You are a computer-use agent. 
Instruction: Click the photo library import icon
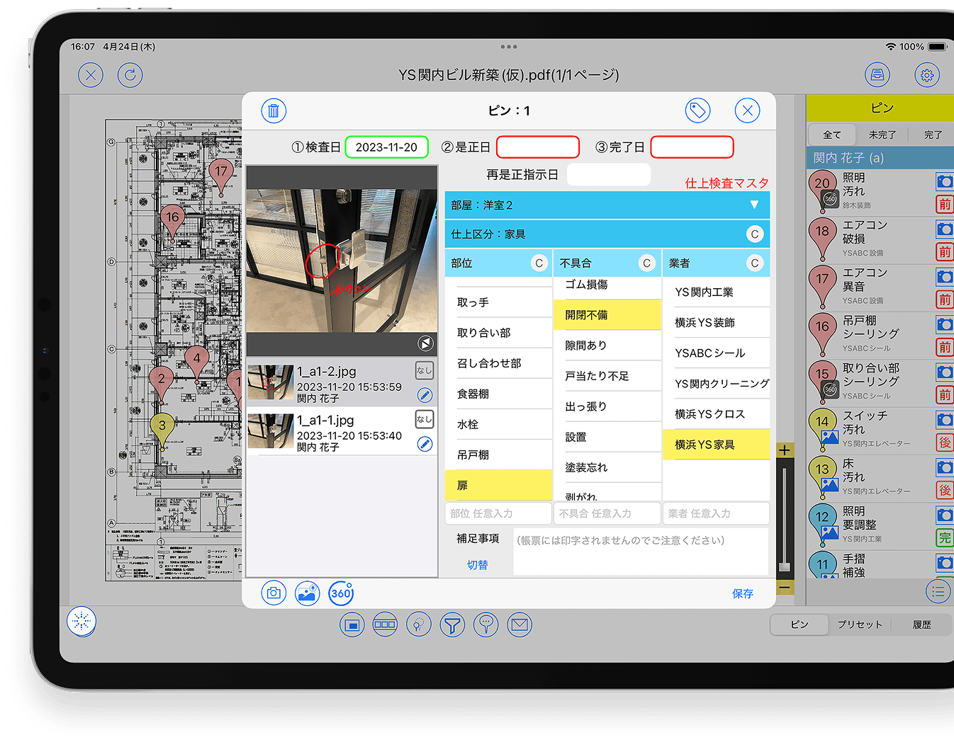(x=307, y=593)
